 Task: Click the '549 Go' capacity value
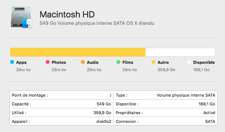[x=104, y=104]
